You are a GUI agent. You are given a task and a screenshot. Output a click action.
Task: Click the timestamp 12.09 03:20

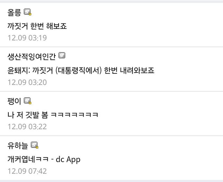click(x=27, y=82)
